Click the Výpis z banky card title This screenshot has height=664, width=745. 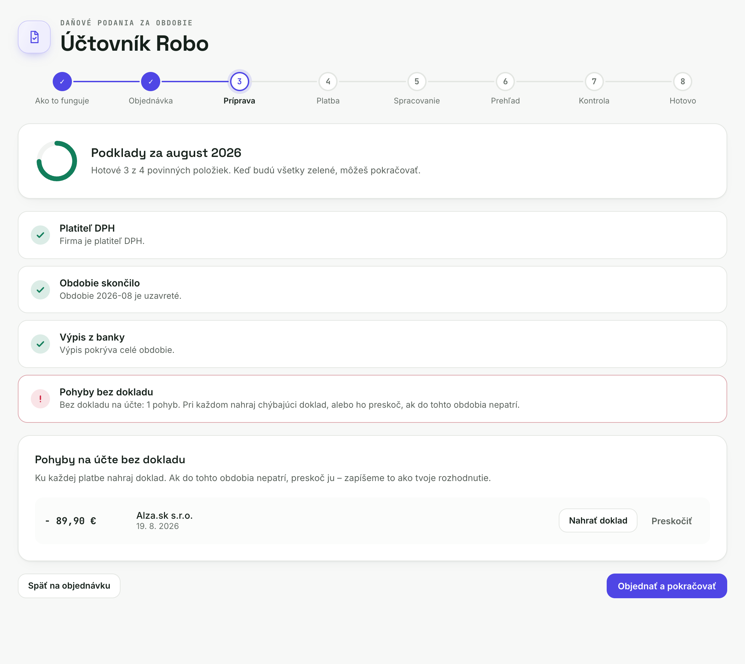tap(92, 337)
